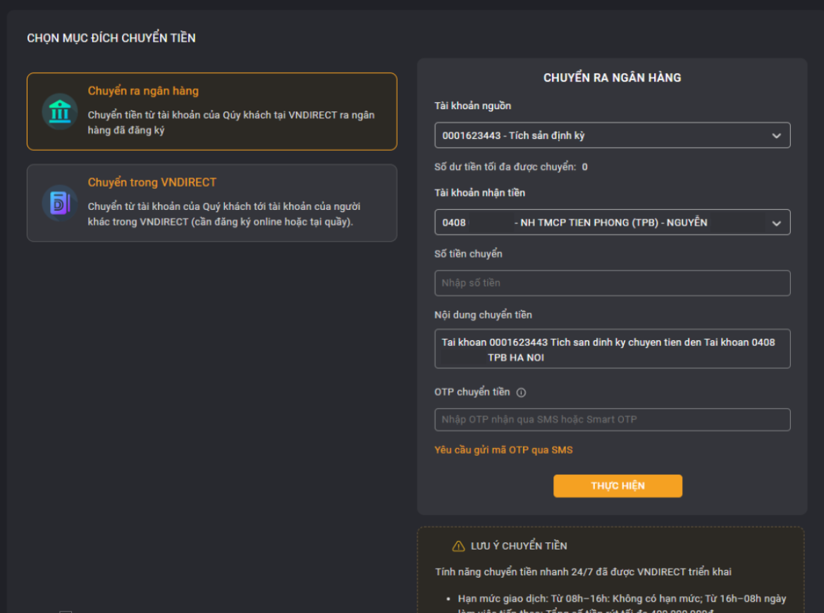The width and height of the screenshot is (824, 613).
Task: Click the Số tiền chuyển label
Action: coord(468,254)
